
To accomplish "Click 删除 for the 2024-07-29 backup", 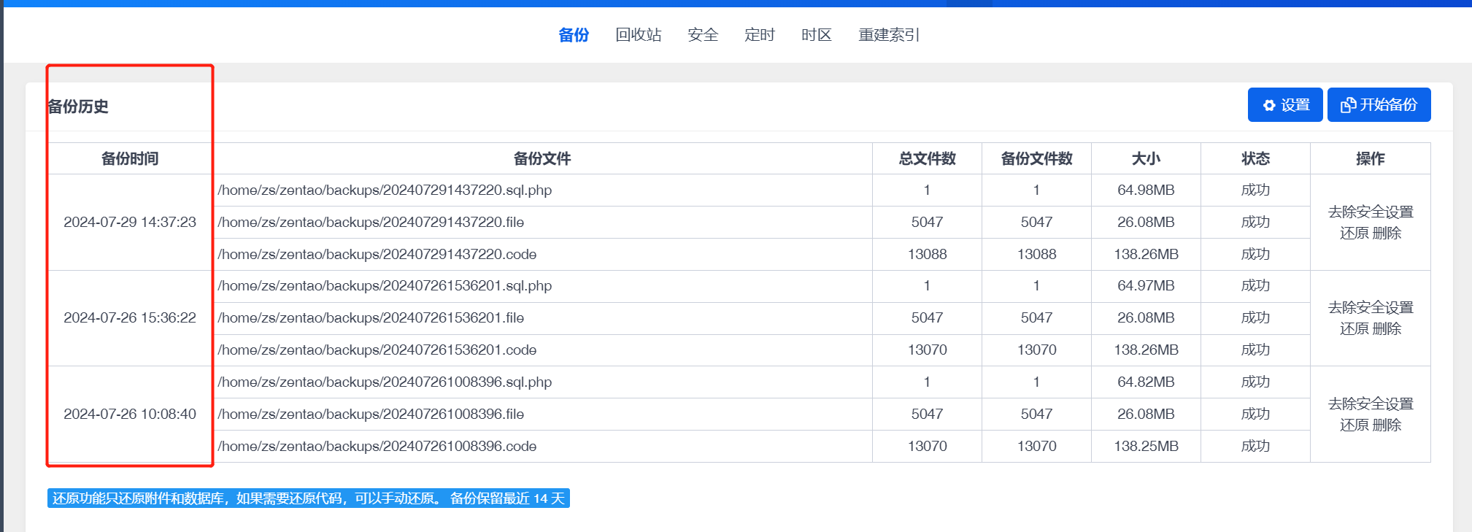I will pyautogui.click(x=1387, y=234).
